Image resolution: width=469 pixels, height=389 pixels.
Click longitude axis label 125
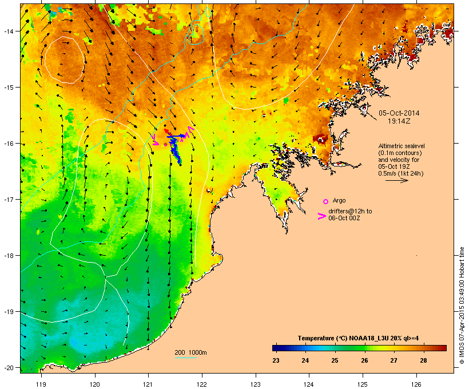(x=363, y=384)
